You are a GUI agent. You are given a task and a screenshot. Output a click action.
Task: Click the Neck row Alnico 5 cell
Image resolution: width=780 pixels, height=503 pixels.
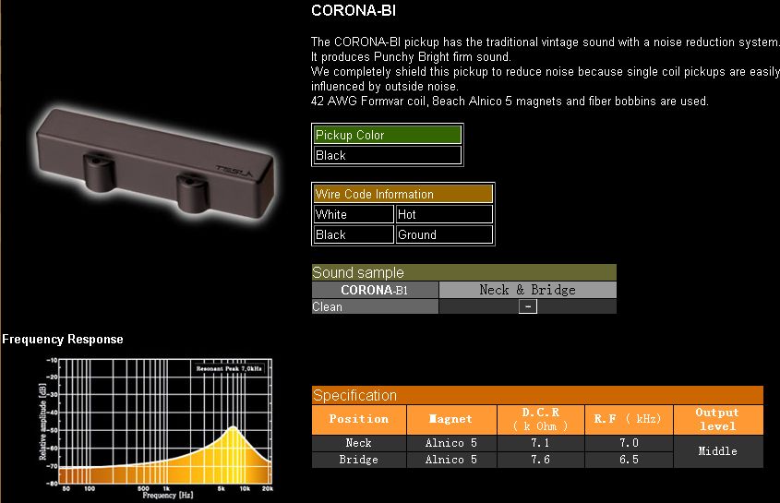click(x=451, y=443)
